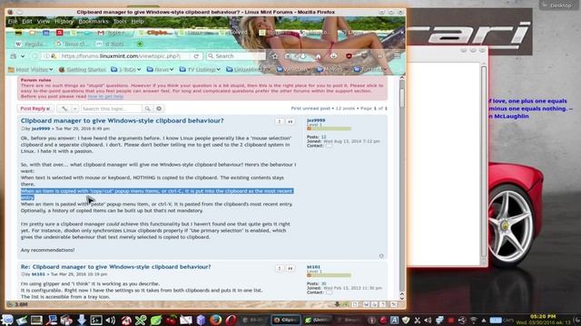
Task: View jaz9999 author profile link under title
Action: tap(41, 129)
